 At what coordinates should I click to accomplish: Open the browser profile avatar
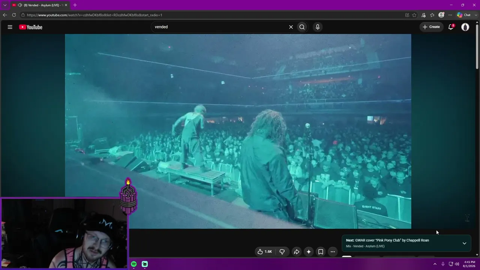click(x=441, y=15)
